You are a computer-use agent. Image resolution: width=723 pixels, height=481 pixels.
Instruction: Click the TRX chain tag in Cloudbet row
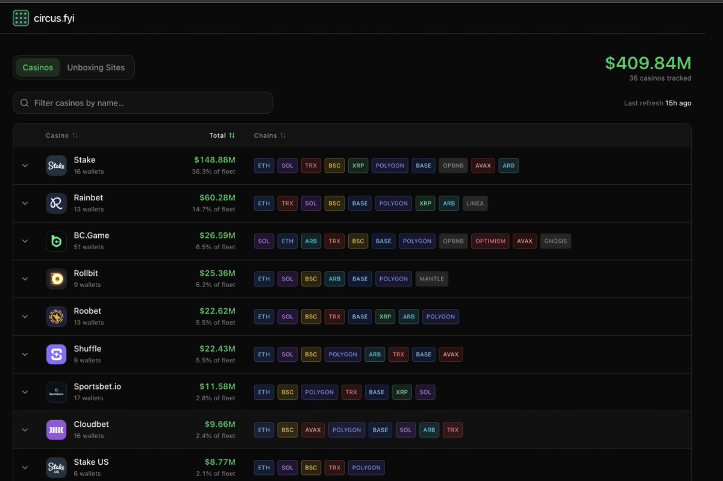pos(452,430)
